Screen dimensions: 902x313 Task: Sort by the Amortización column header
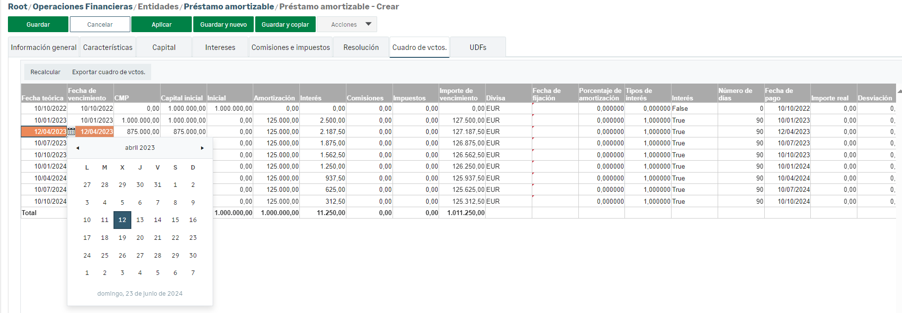[274, 98]
